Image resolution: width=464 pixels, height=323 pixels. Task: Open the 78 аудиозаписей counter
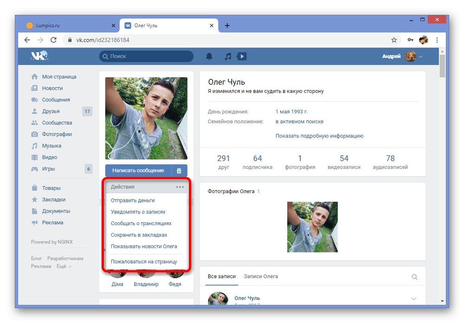click(390, 162)
